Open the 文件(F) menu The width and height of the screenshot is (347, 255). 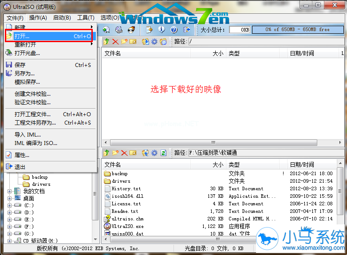[x=15, y=18]
